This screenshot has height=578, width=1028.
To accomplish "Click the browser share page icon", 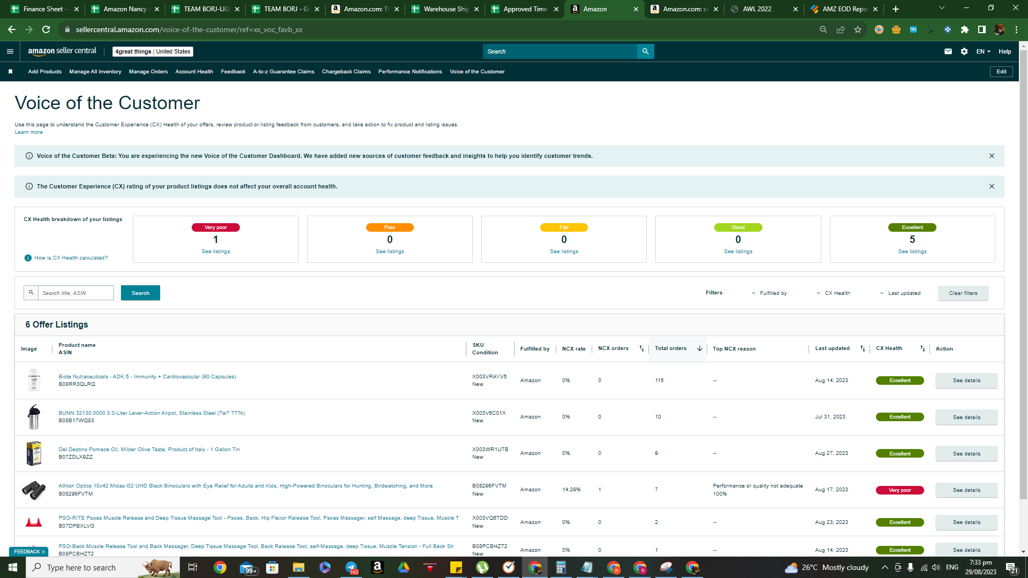I will click(841, 29).
